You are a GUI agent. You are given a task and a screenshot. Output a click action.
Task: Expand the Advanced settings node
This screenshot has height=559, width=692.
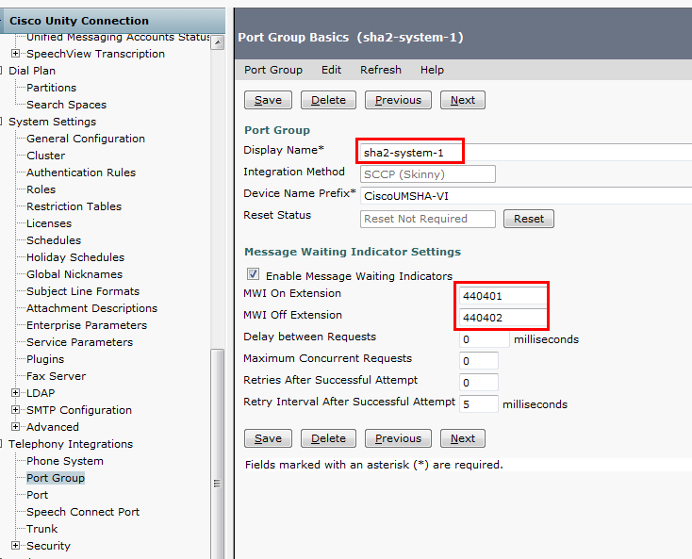tap(15, 427)
